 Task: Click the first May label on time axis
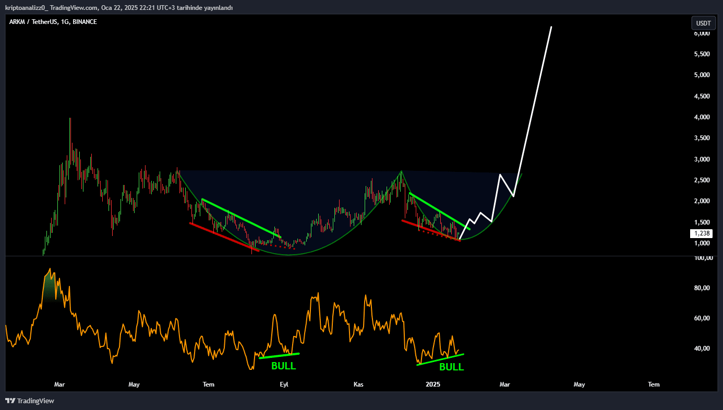(134, 384)
